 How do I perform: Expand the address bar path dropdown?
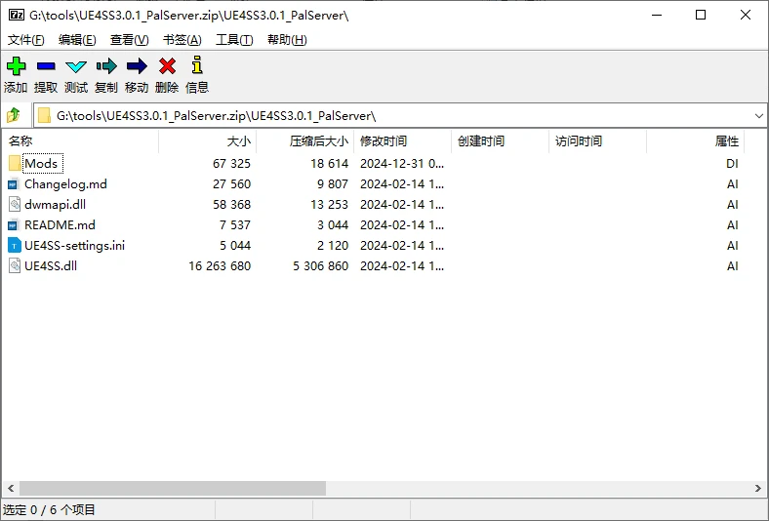[758, 116]
